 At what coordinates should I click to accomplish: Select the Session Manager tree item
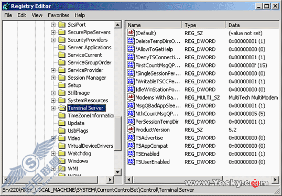click(87, 78)
